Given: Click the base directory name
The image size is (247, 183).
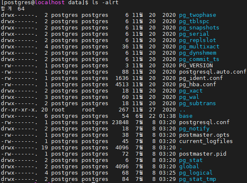Looking at the screenshot, I should pos(186,116).
